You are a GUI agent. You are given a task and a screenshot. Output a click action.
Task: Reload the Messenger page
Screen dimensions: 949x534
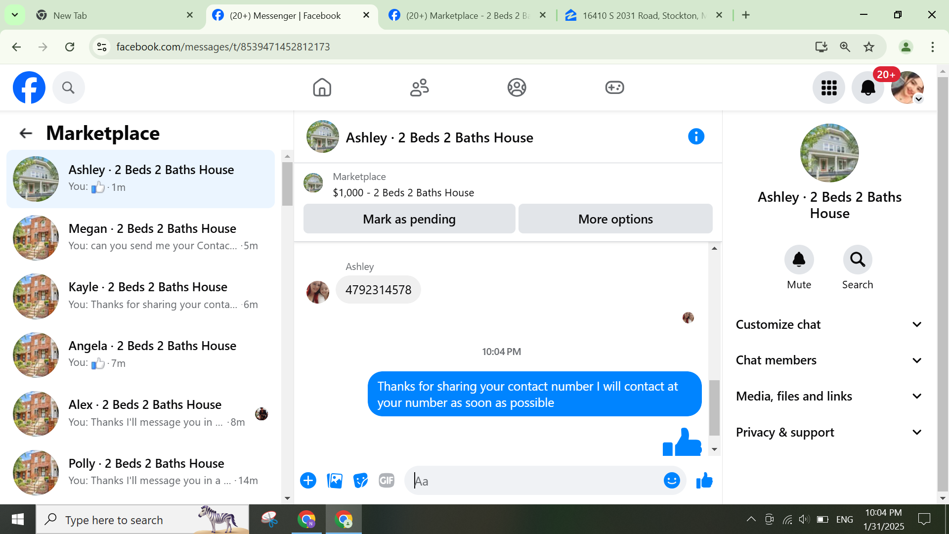[70, 47]
